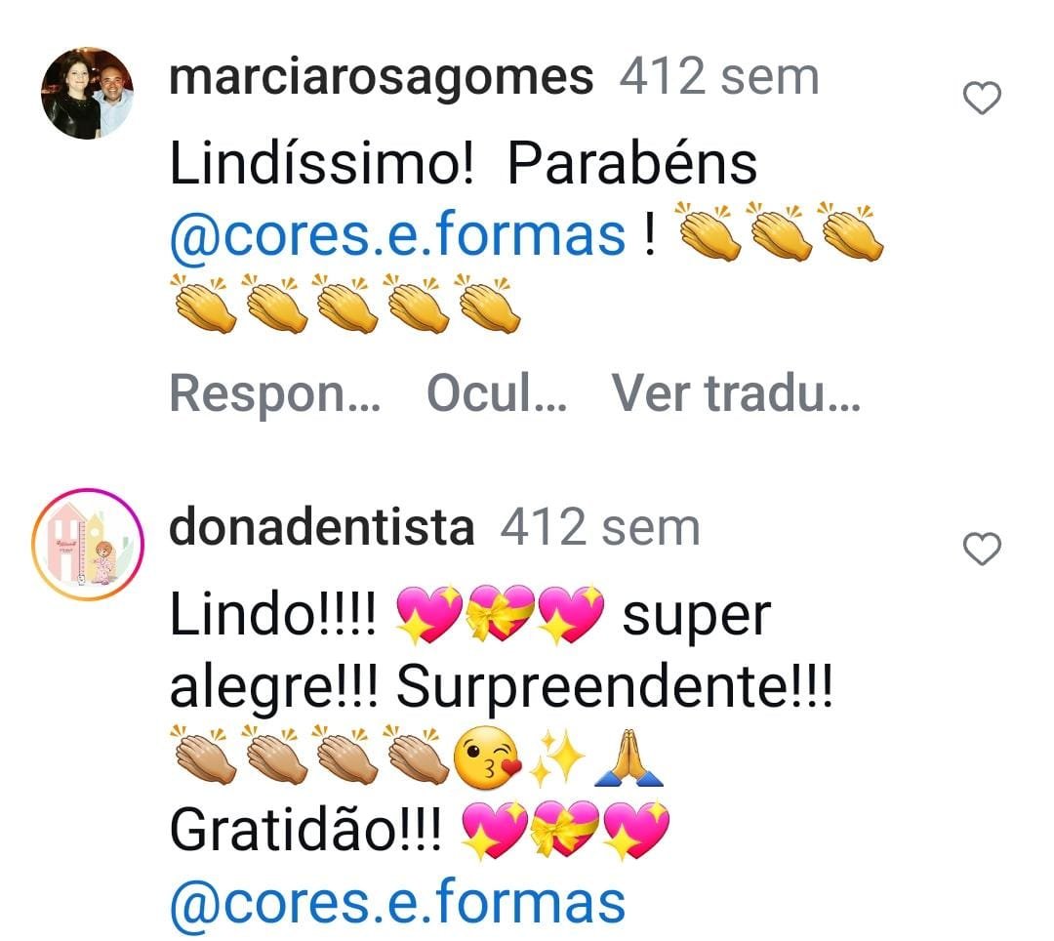Tap the 412 sem timestamp on marciarosagomes comment

(x=718, y=78)
